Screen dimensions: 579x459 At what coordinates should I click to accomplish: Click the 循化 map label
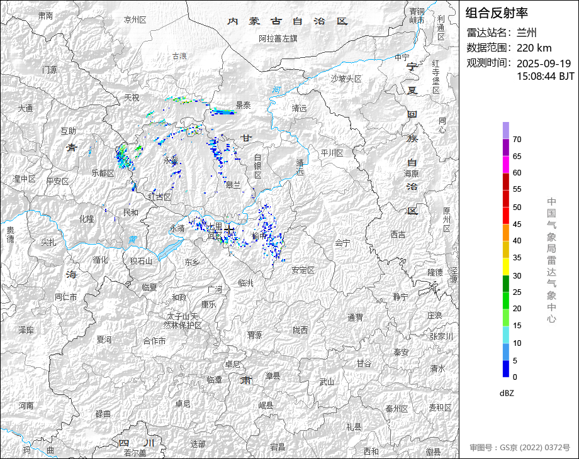coord(100,260)
